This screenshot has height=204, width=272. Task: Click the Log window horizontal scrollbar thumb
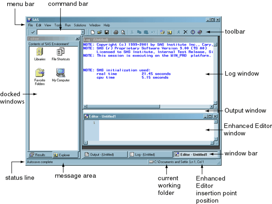click(x=124, y=106)
